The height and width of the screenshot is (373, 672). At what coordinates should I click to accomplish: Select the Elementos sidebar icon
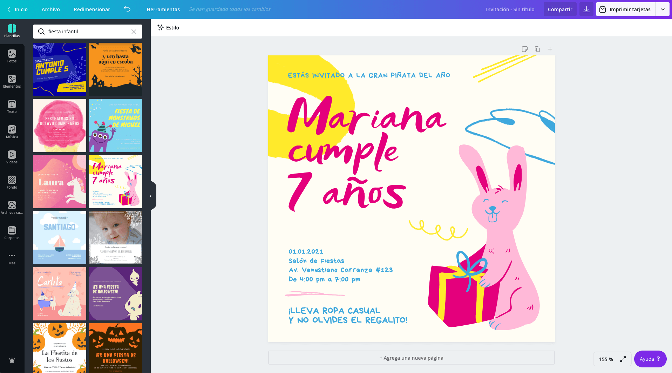[x=12, y=81]
